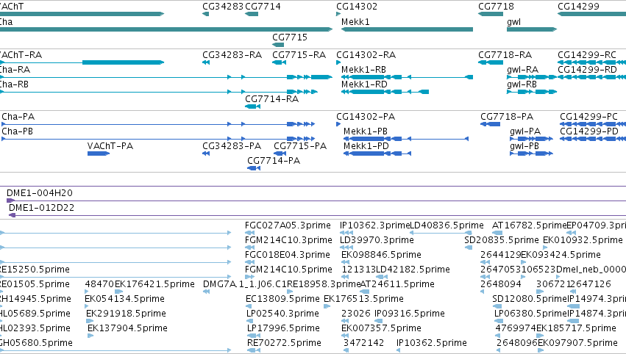Open transcript CG7718-RA label
The image size is (626, 354).
pyautogui.click(x=505, y=55)
